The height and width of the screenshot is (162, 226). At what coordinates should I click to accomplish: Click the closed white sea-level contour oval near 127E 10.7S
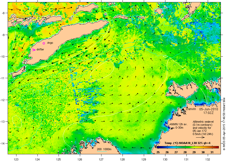pos(102,70)
